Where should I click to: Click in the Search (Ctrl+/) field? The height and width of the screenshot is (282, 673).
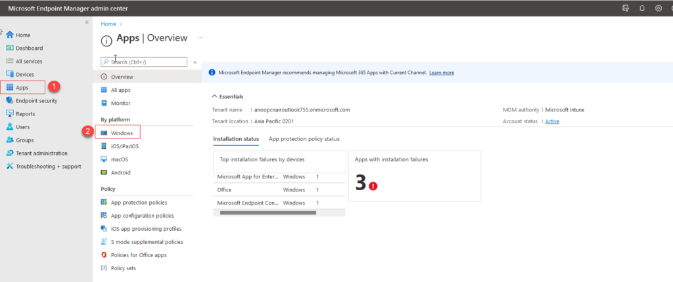144,62
